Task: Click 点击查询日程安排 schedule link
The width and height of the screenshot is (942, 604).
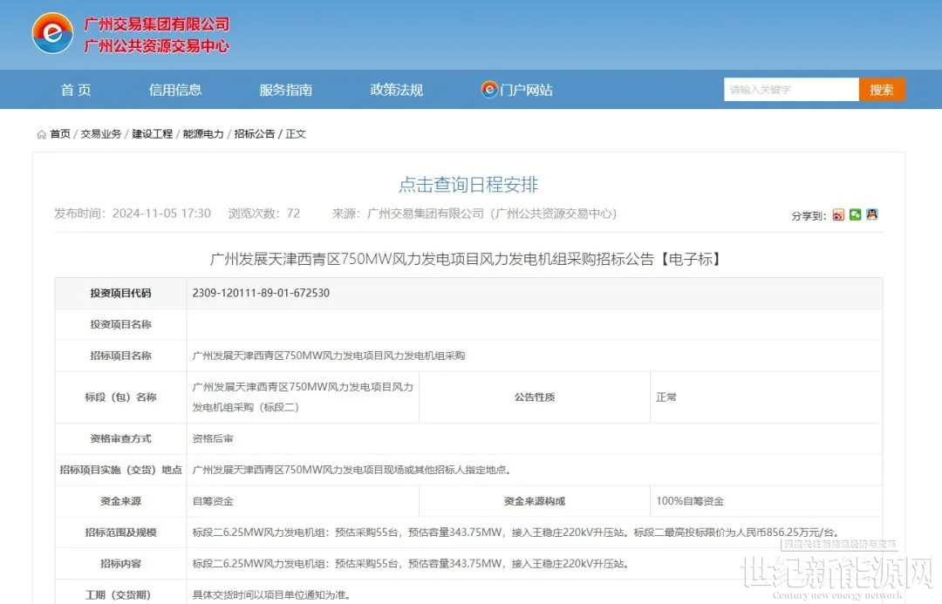Action: (x=468, y=185)
